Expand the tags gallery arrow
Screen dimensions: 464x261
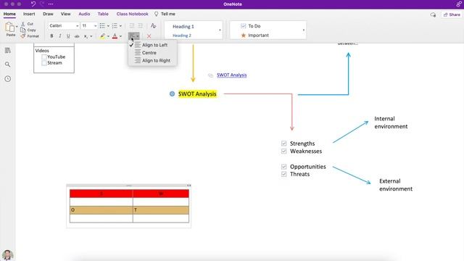[304, 30]
